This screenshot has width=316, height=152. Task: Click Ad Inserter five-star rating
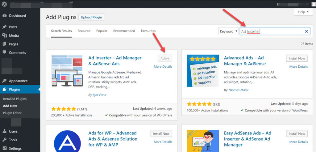[64, 109]
